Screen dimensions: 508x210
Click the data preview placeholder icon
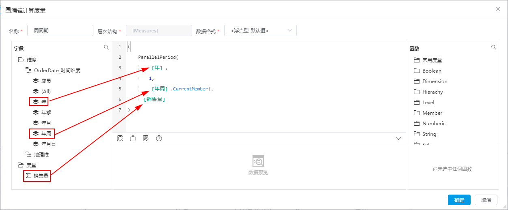(x=258, y=161)
